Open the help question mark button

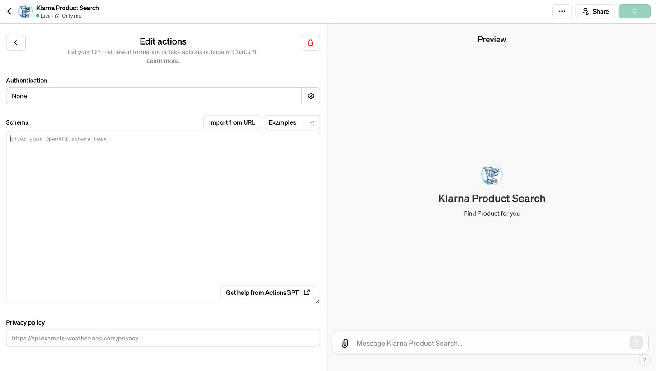pyautogui.click(x=645, y=360)
